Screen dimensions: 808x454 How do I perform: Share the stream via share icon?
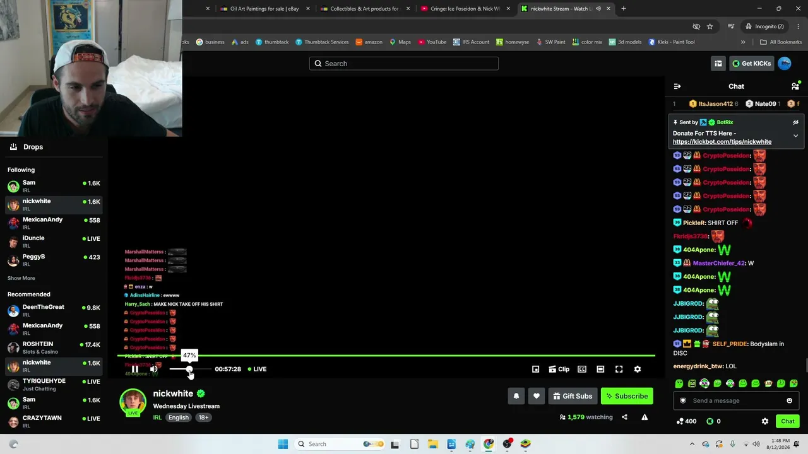tap(624, 417)
